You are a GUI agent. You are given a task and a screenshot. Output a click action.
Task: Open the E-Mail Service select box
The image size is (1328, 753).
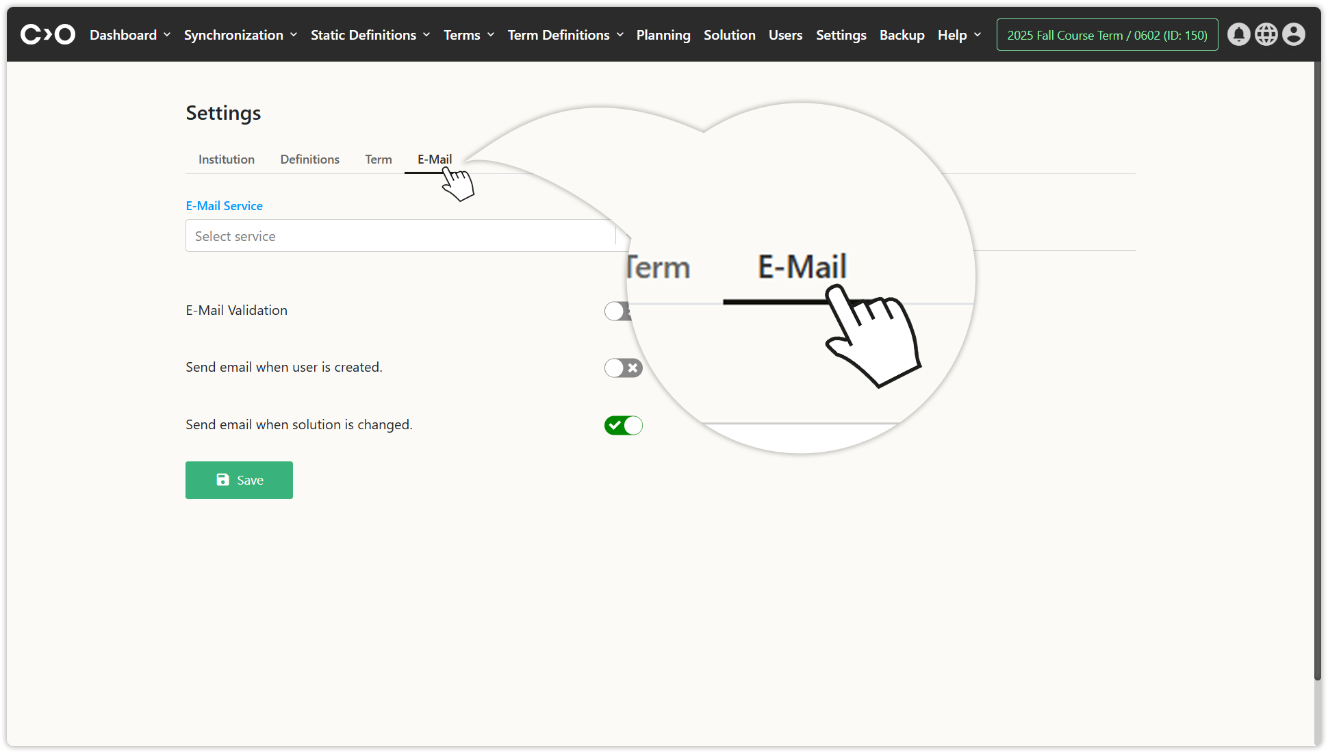(x=400, y=236)
